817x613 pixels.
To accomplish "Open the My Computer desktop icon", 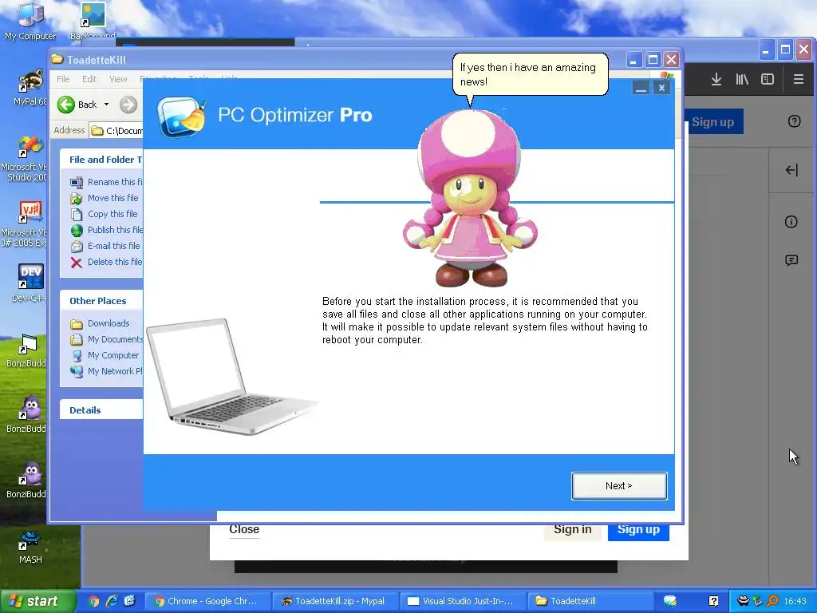I will [30, 22].
